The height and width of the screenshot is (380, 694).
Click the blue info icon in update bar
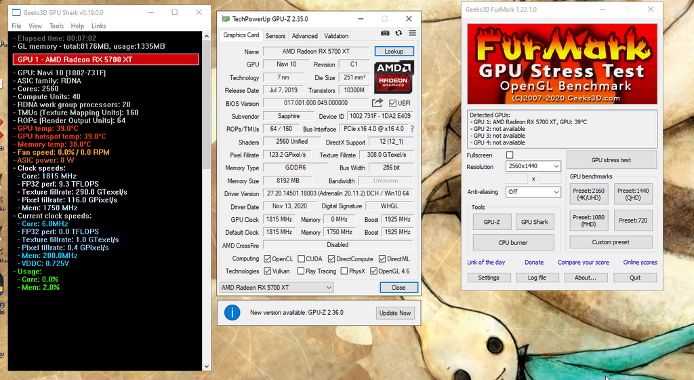pos(232,313)
